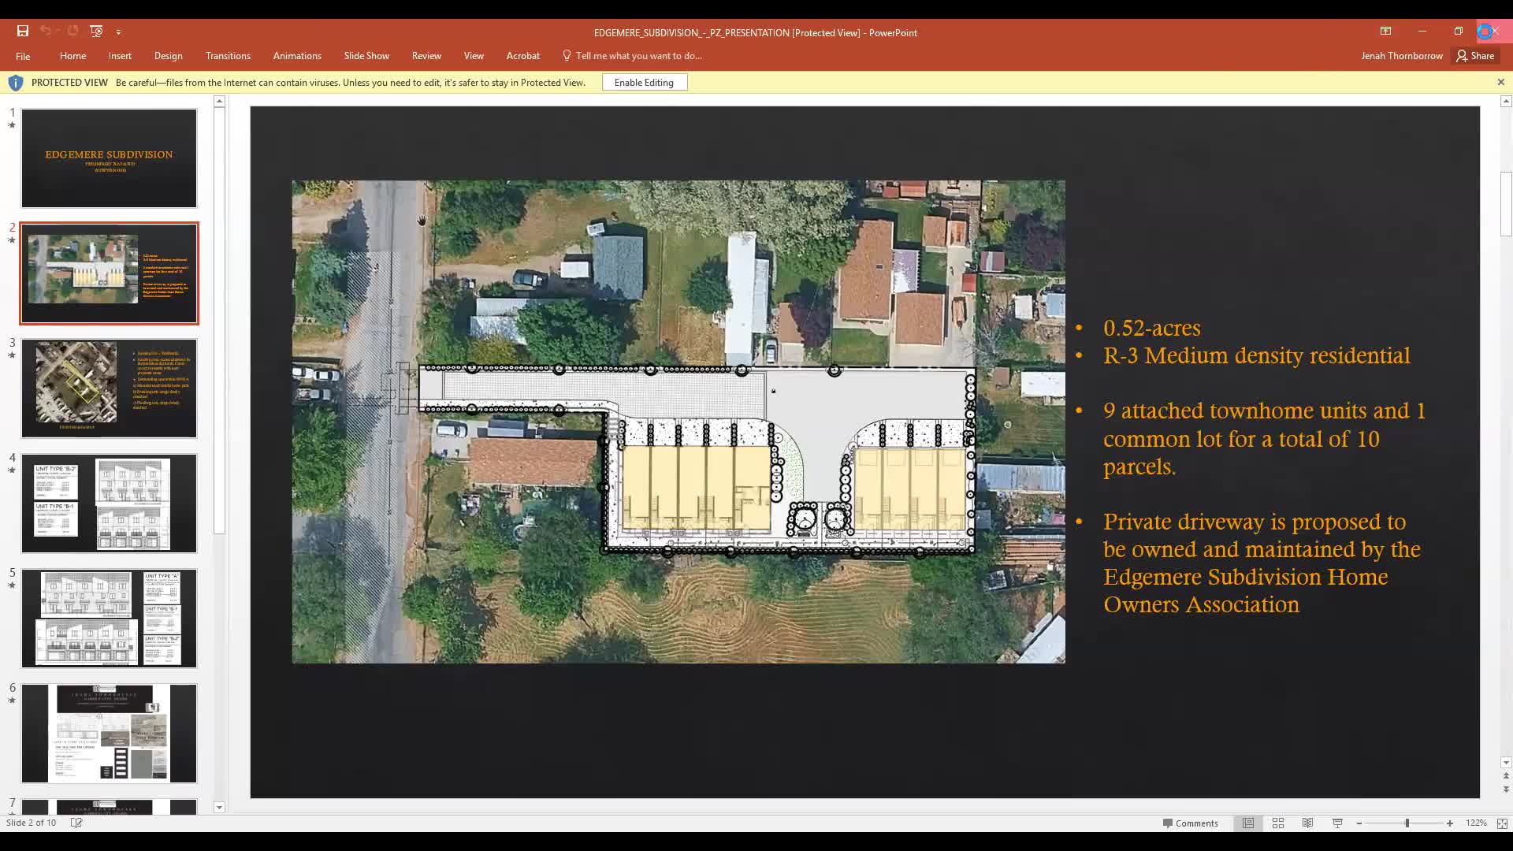The image size is (1513, 851).
Task: Click the Enable Editing button
Action: click(x=644, y=82)
